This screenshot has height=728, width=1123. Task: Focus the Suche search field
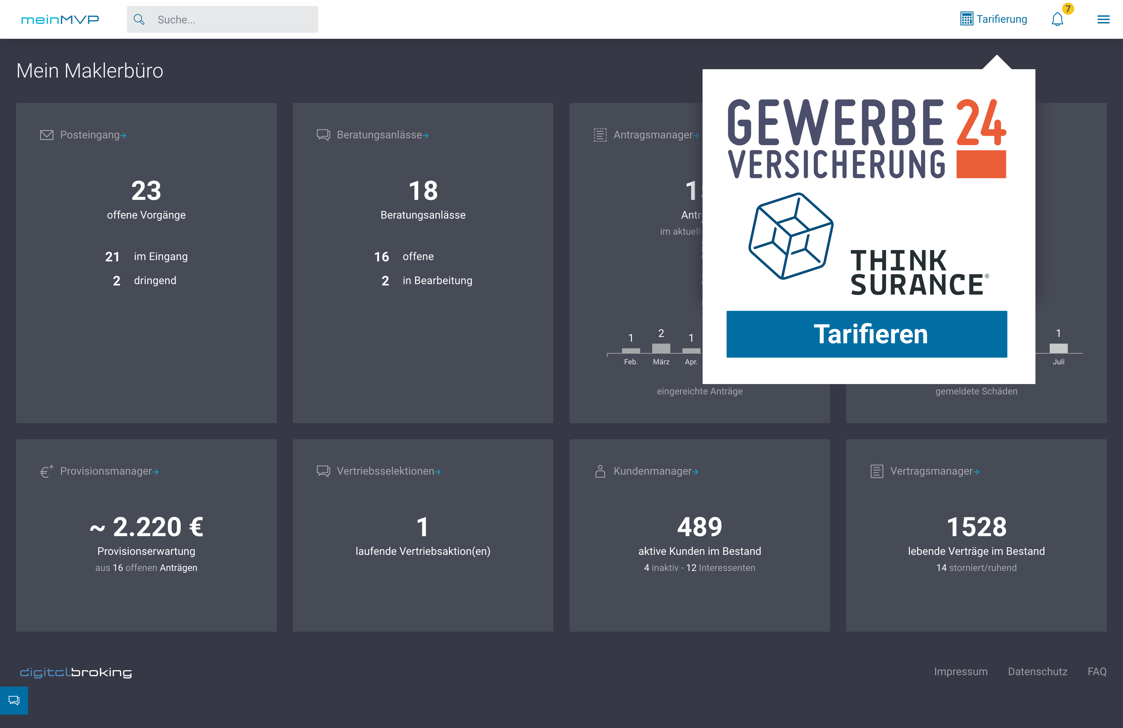(x=222, y=19)
